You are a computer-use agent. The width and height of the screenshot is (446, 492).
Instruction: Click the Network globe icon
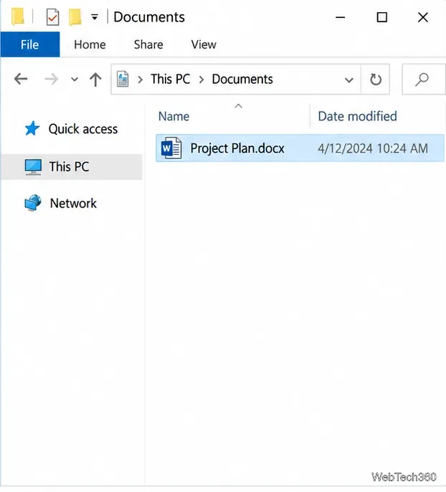(32, 203)
